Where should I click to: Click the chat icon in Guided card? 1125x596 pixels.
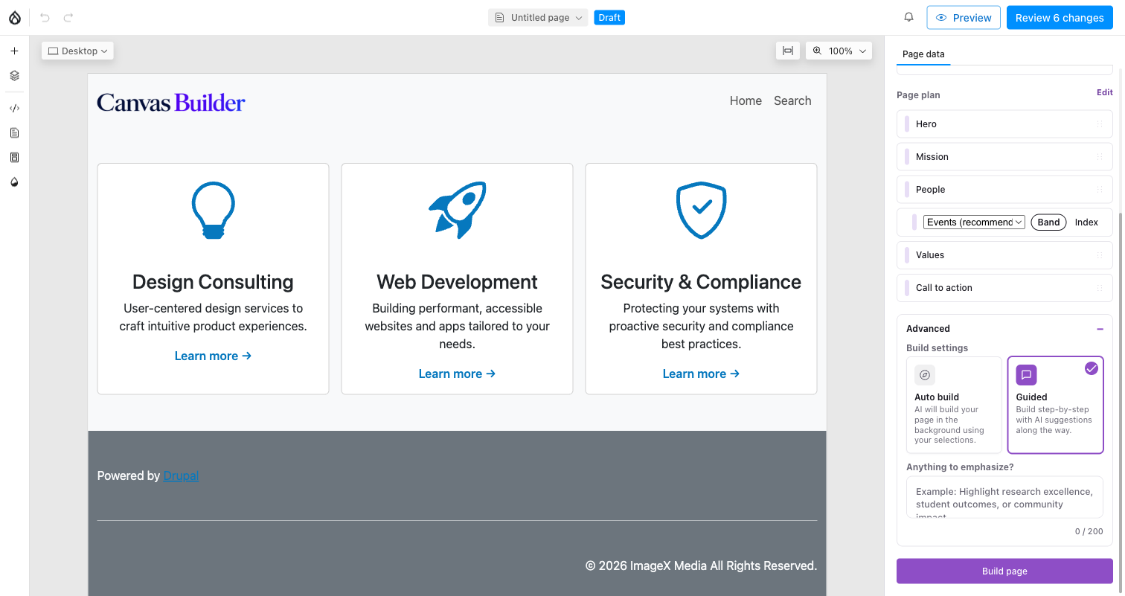(1026, 375)
